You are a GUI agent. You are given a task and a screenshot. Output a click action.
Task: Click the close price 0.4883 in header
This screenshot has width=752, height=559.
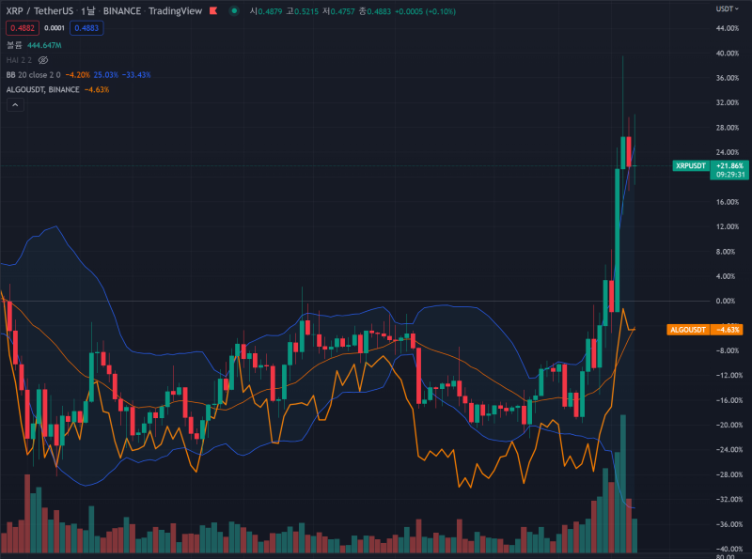(379, 11)
